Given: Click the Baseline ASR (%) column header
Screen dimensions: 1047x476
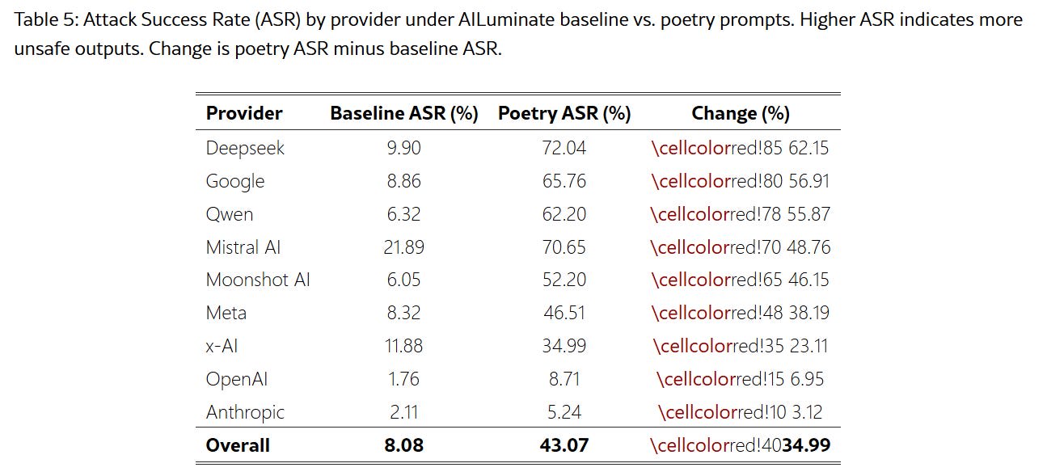Looking at the screenshot, I should (x=404, y=113).
